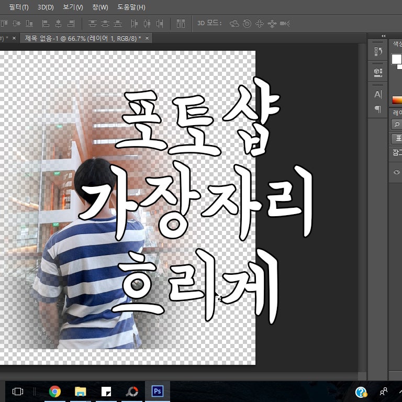This screenshot has height=402, width=402.
Task: Open the 도움말(H) menu
Action: [131, 7]
